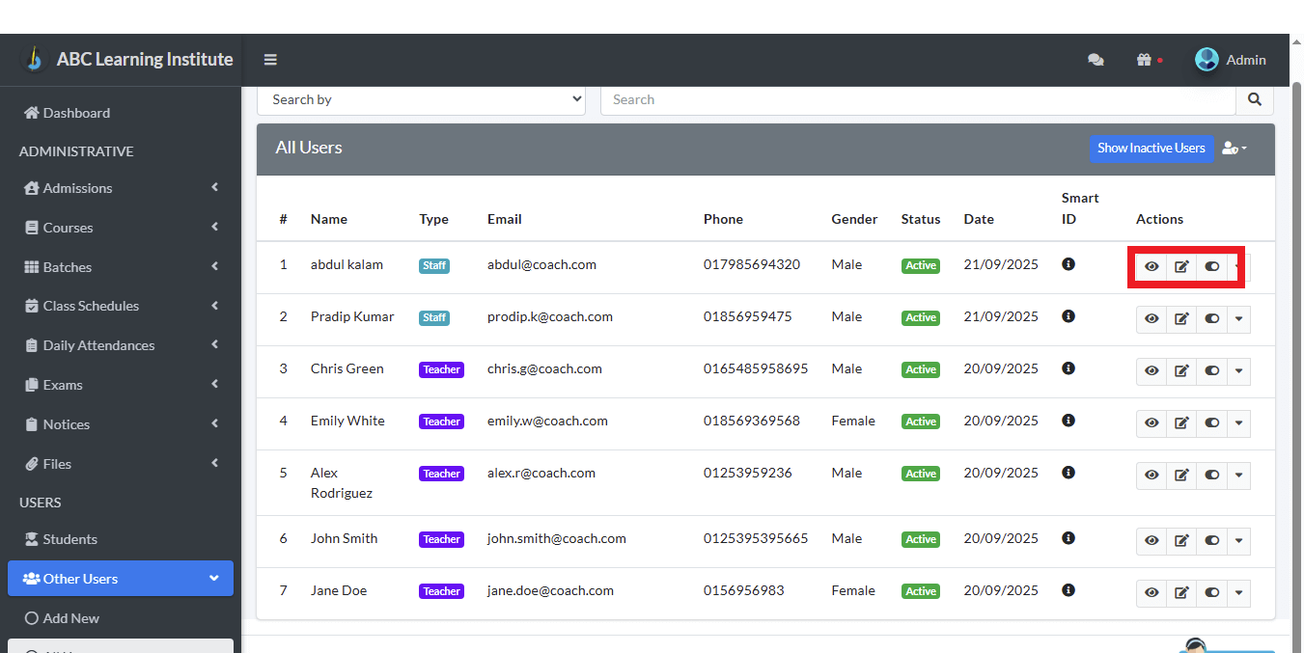View John Smith's details with eye icon

1151,540
